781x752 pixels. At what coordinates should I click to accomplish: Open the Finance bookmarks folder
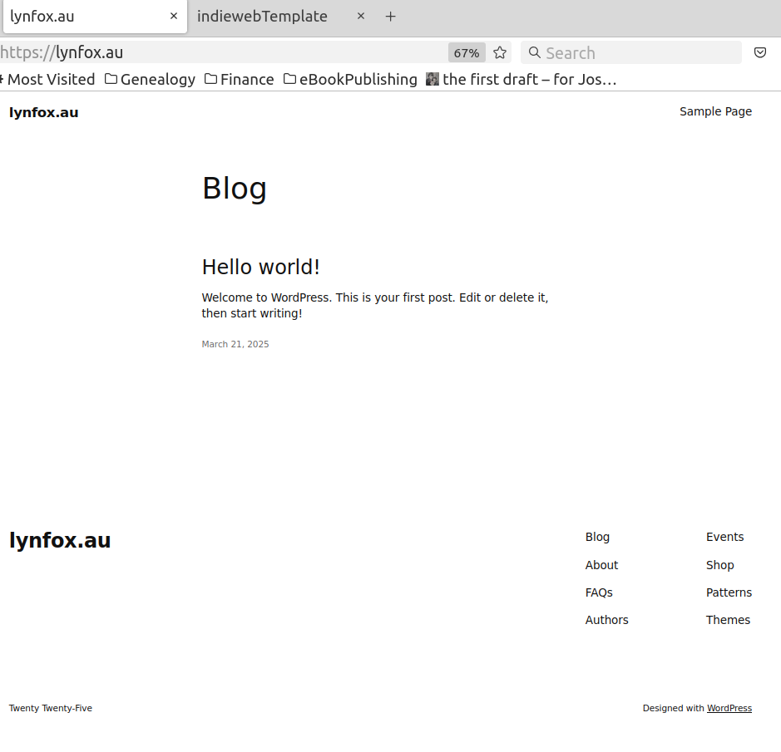tap(240, 79)
